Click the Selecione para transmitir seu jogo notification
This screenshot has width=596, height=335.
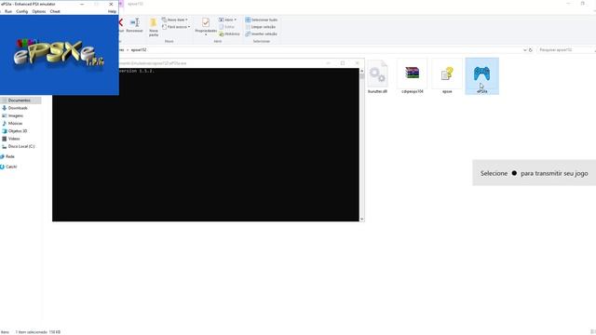click(534, 173)
